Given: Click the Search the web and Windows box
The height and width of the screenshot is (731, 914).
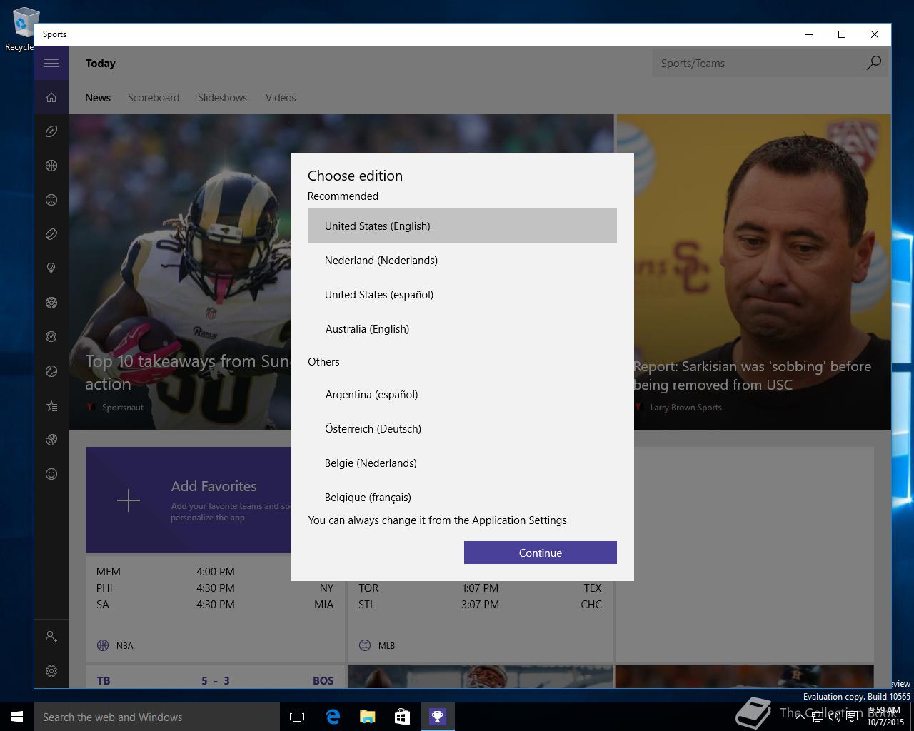Looking at the screenshot, I should click(157, 717).
